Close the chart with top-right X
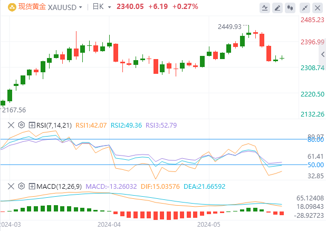This screenshot has width=326, height=231. coord(318,8)
